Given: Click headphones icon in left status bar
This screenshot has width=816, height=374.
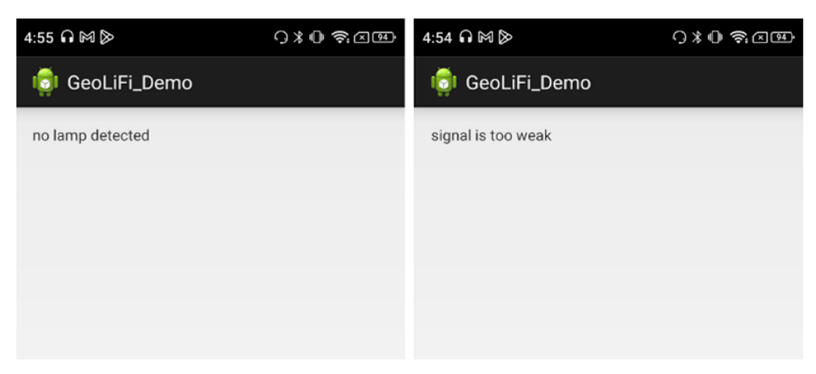Looking at the screenshot, I should [67, 37].
